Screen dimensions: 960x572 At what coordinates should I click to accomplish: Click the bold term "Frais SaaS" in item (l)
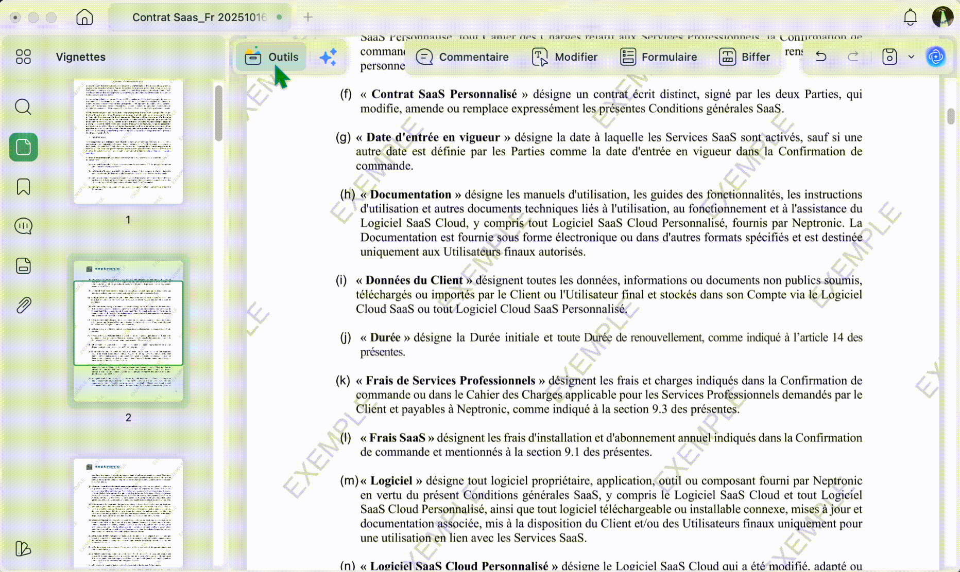point(397,438)
